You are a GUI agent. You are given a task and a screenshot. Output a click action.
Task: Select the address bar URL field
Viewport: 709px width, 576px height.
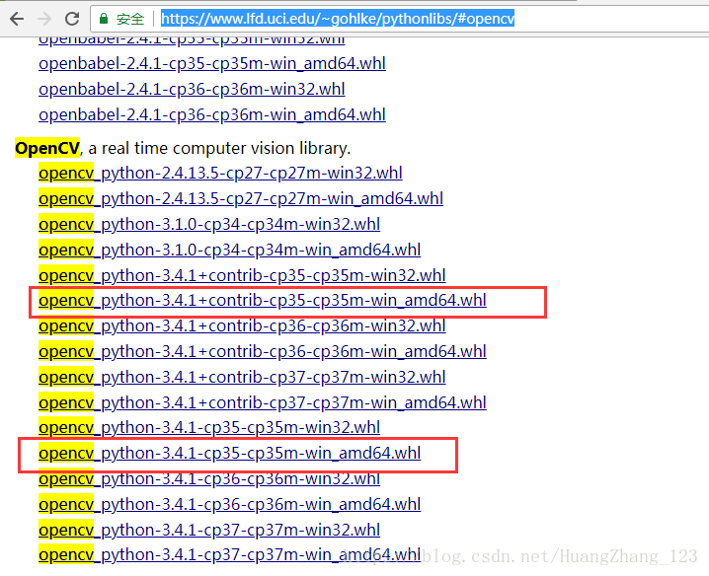click(x=400, y=19)
